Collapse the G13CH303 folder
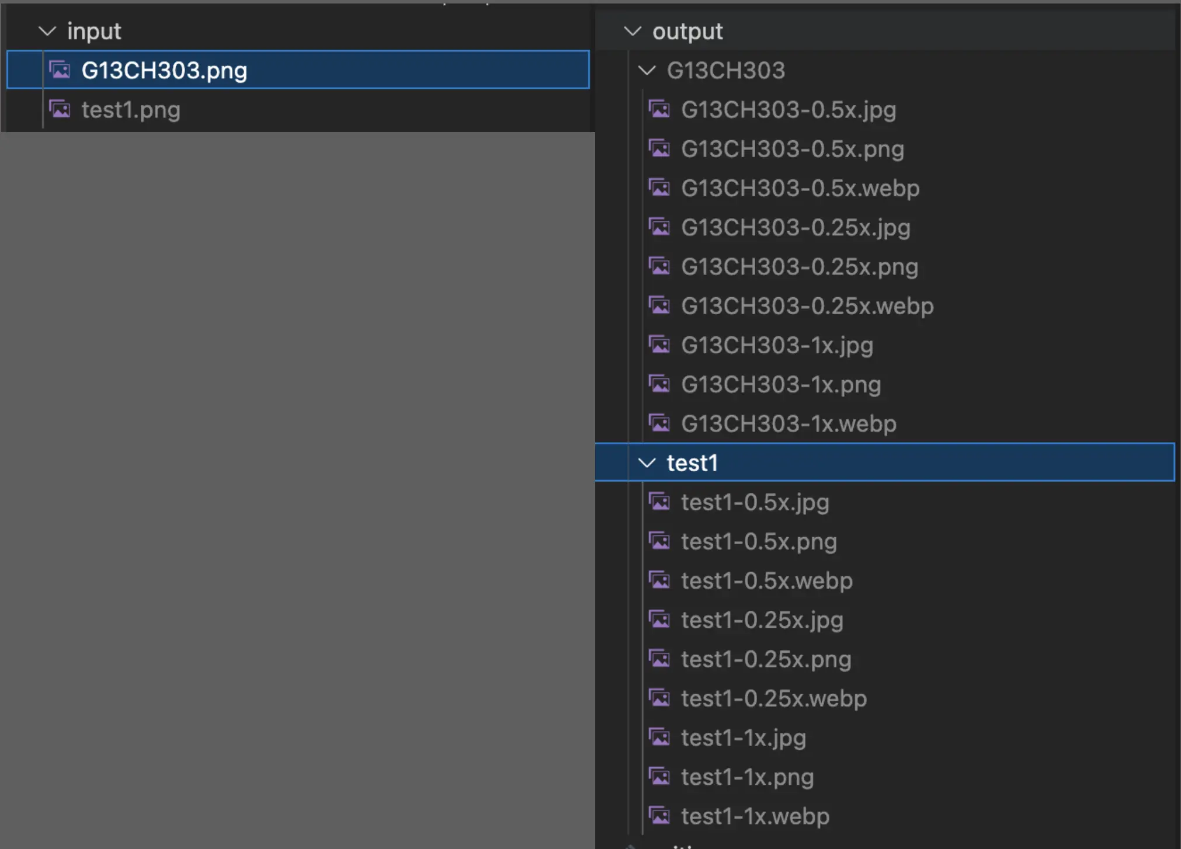 tap(647, 71)
